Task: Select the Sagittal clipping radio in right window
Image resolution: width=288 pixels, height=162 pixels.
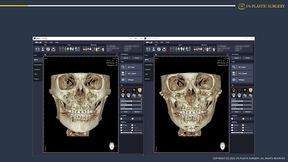Action: (x=232, y=130)
